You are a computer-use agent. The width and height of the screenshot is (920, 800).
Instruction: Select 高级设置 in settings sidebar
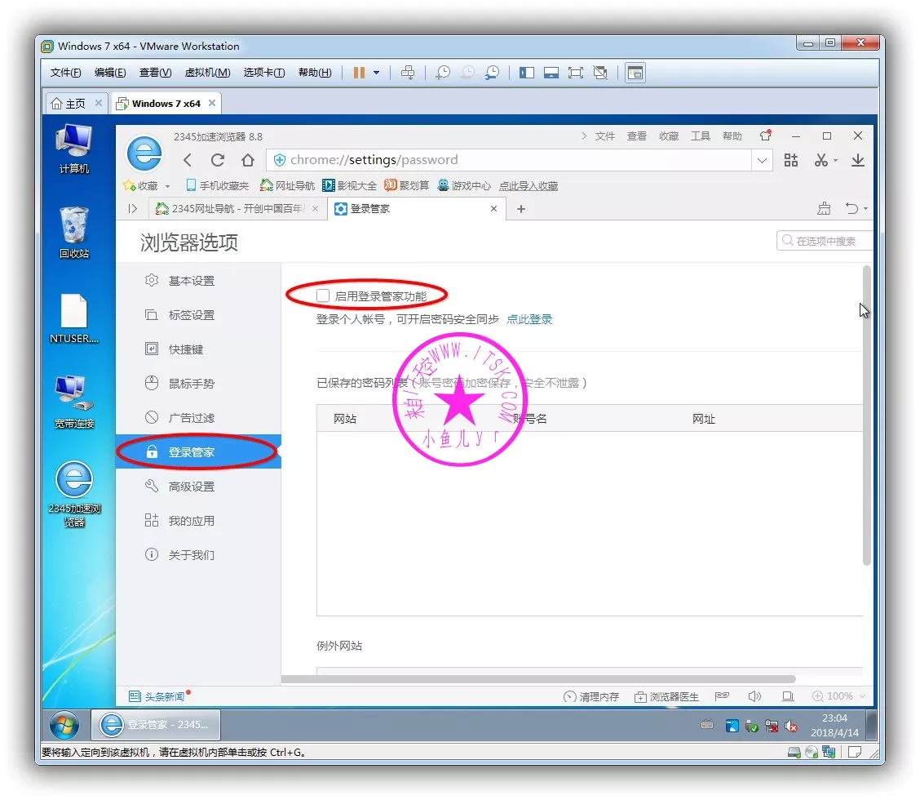point(191,487)
